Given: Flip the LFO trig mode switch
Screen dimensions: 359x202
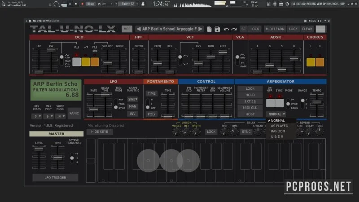Looking at the screenshot, I should pos(116,104).
